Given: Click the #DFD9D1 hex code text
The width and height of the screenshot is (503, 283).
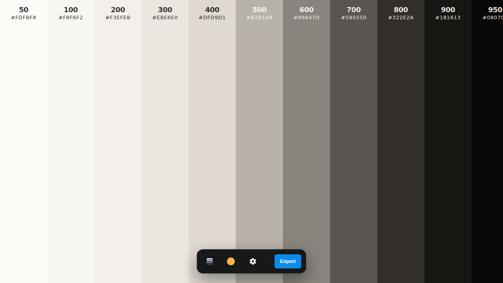Looking at the screenshot, I should coord(212,18).
